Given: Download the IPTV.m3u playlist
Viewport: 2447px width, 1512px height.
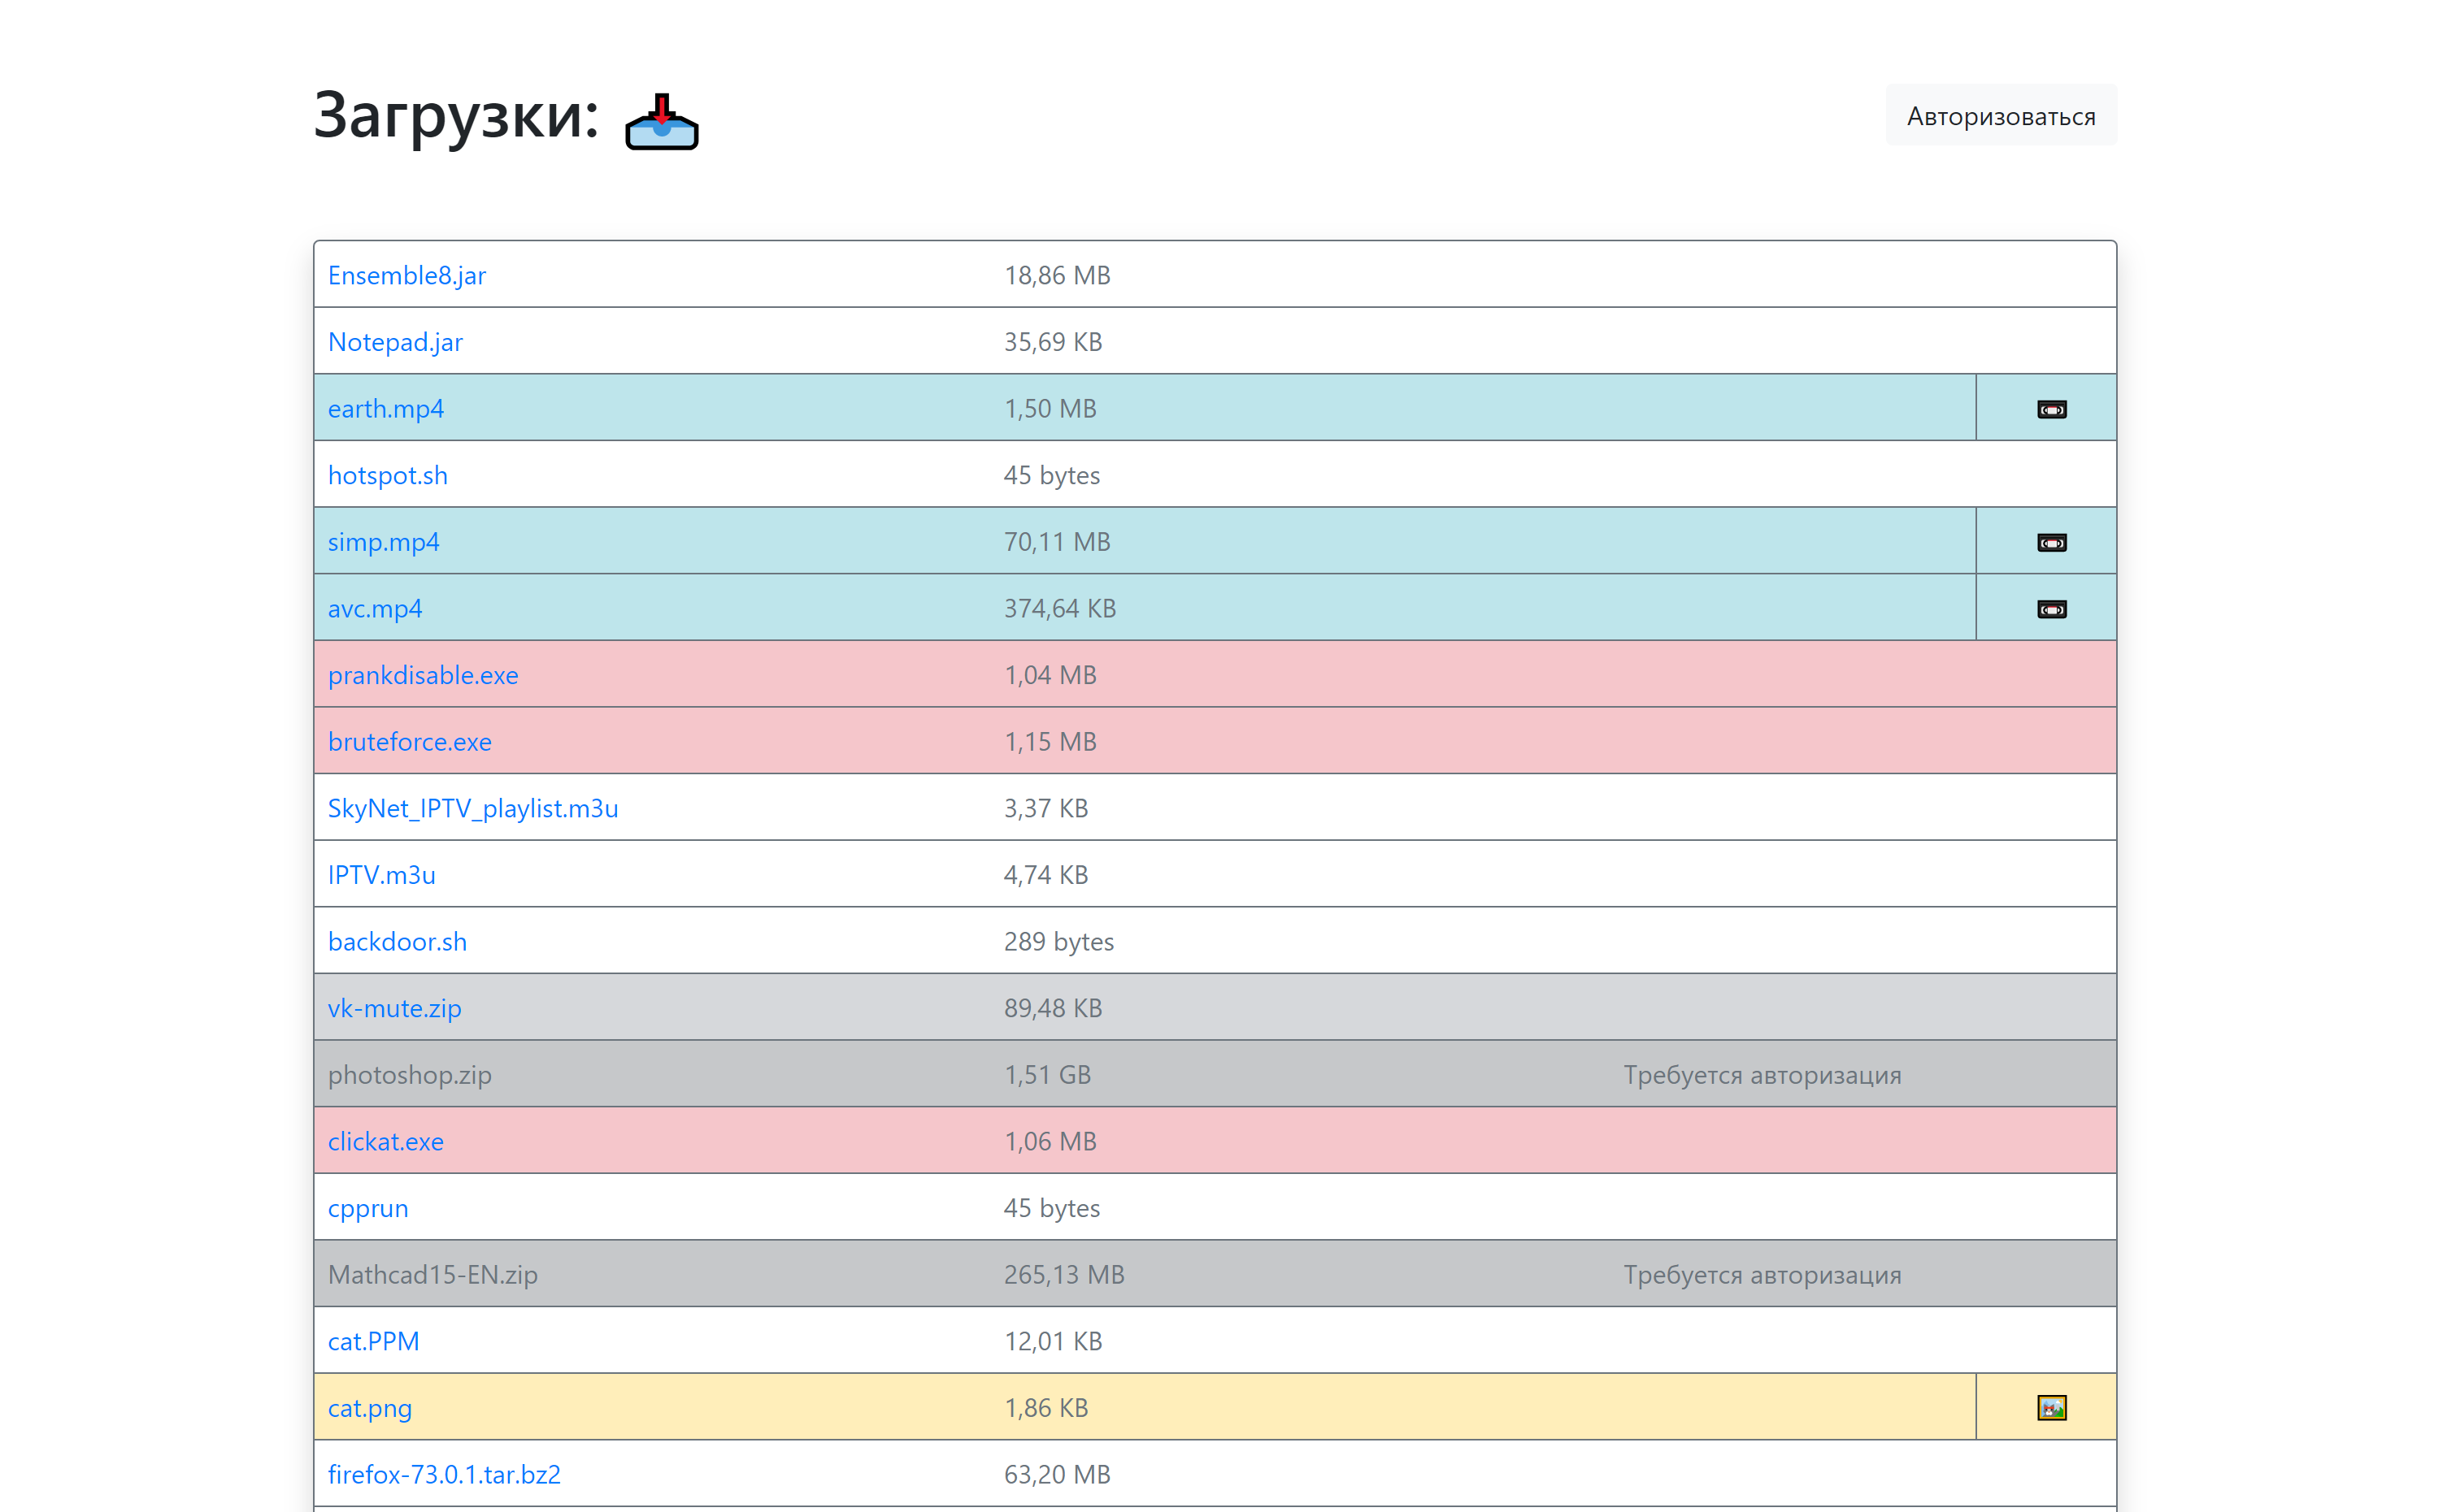Looking at the screenshot, I should [x=381, y=874].
